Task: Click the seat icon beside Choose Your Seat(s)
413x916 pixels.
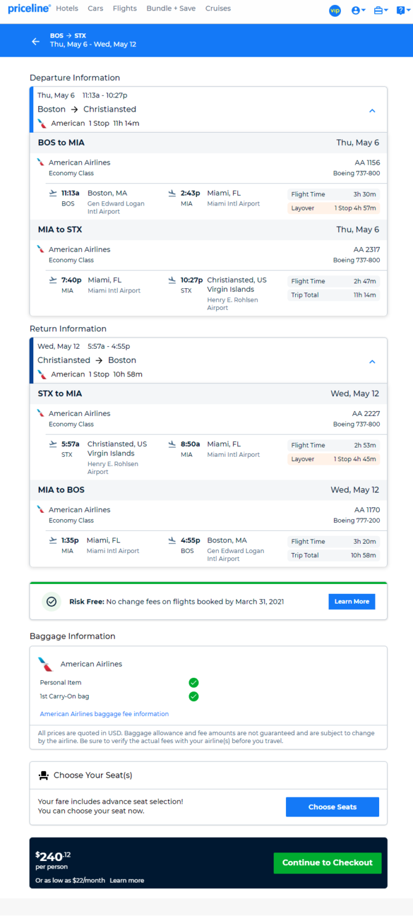Action: (43, 775)
